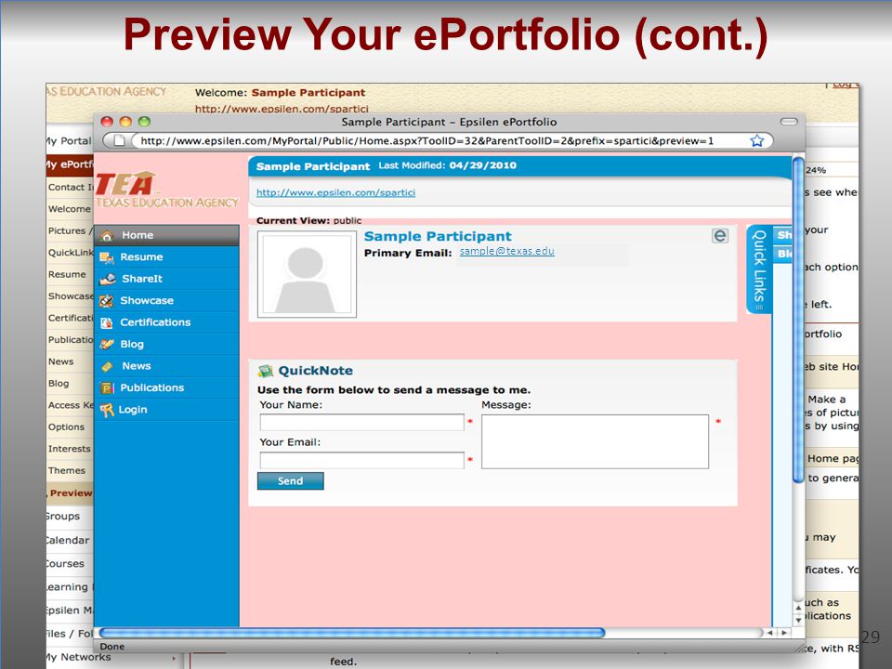
Task: Click the ShareIt hand icon
Action: click(x=108, y=280)
